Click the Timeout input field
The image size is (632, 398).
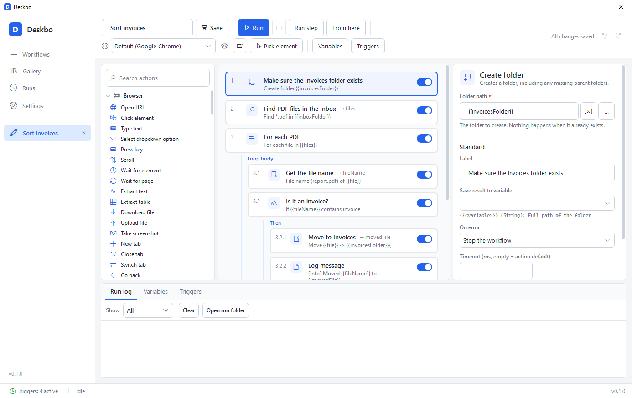(496, 270)
